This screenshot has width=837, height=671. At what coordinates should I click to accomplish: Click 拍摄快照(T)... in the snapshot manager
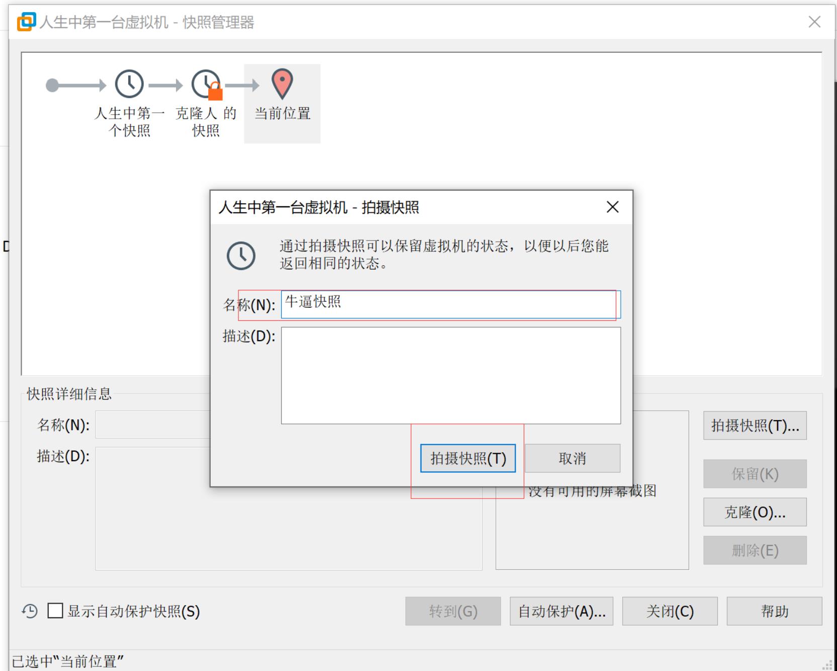pos(755,426)
